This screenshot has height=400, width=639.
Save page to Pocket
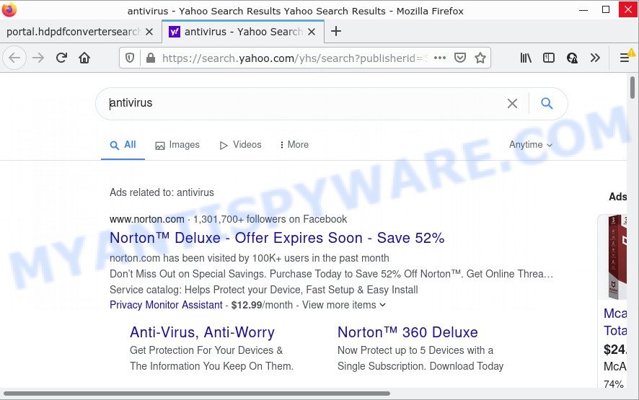click(x=460, y=58)
